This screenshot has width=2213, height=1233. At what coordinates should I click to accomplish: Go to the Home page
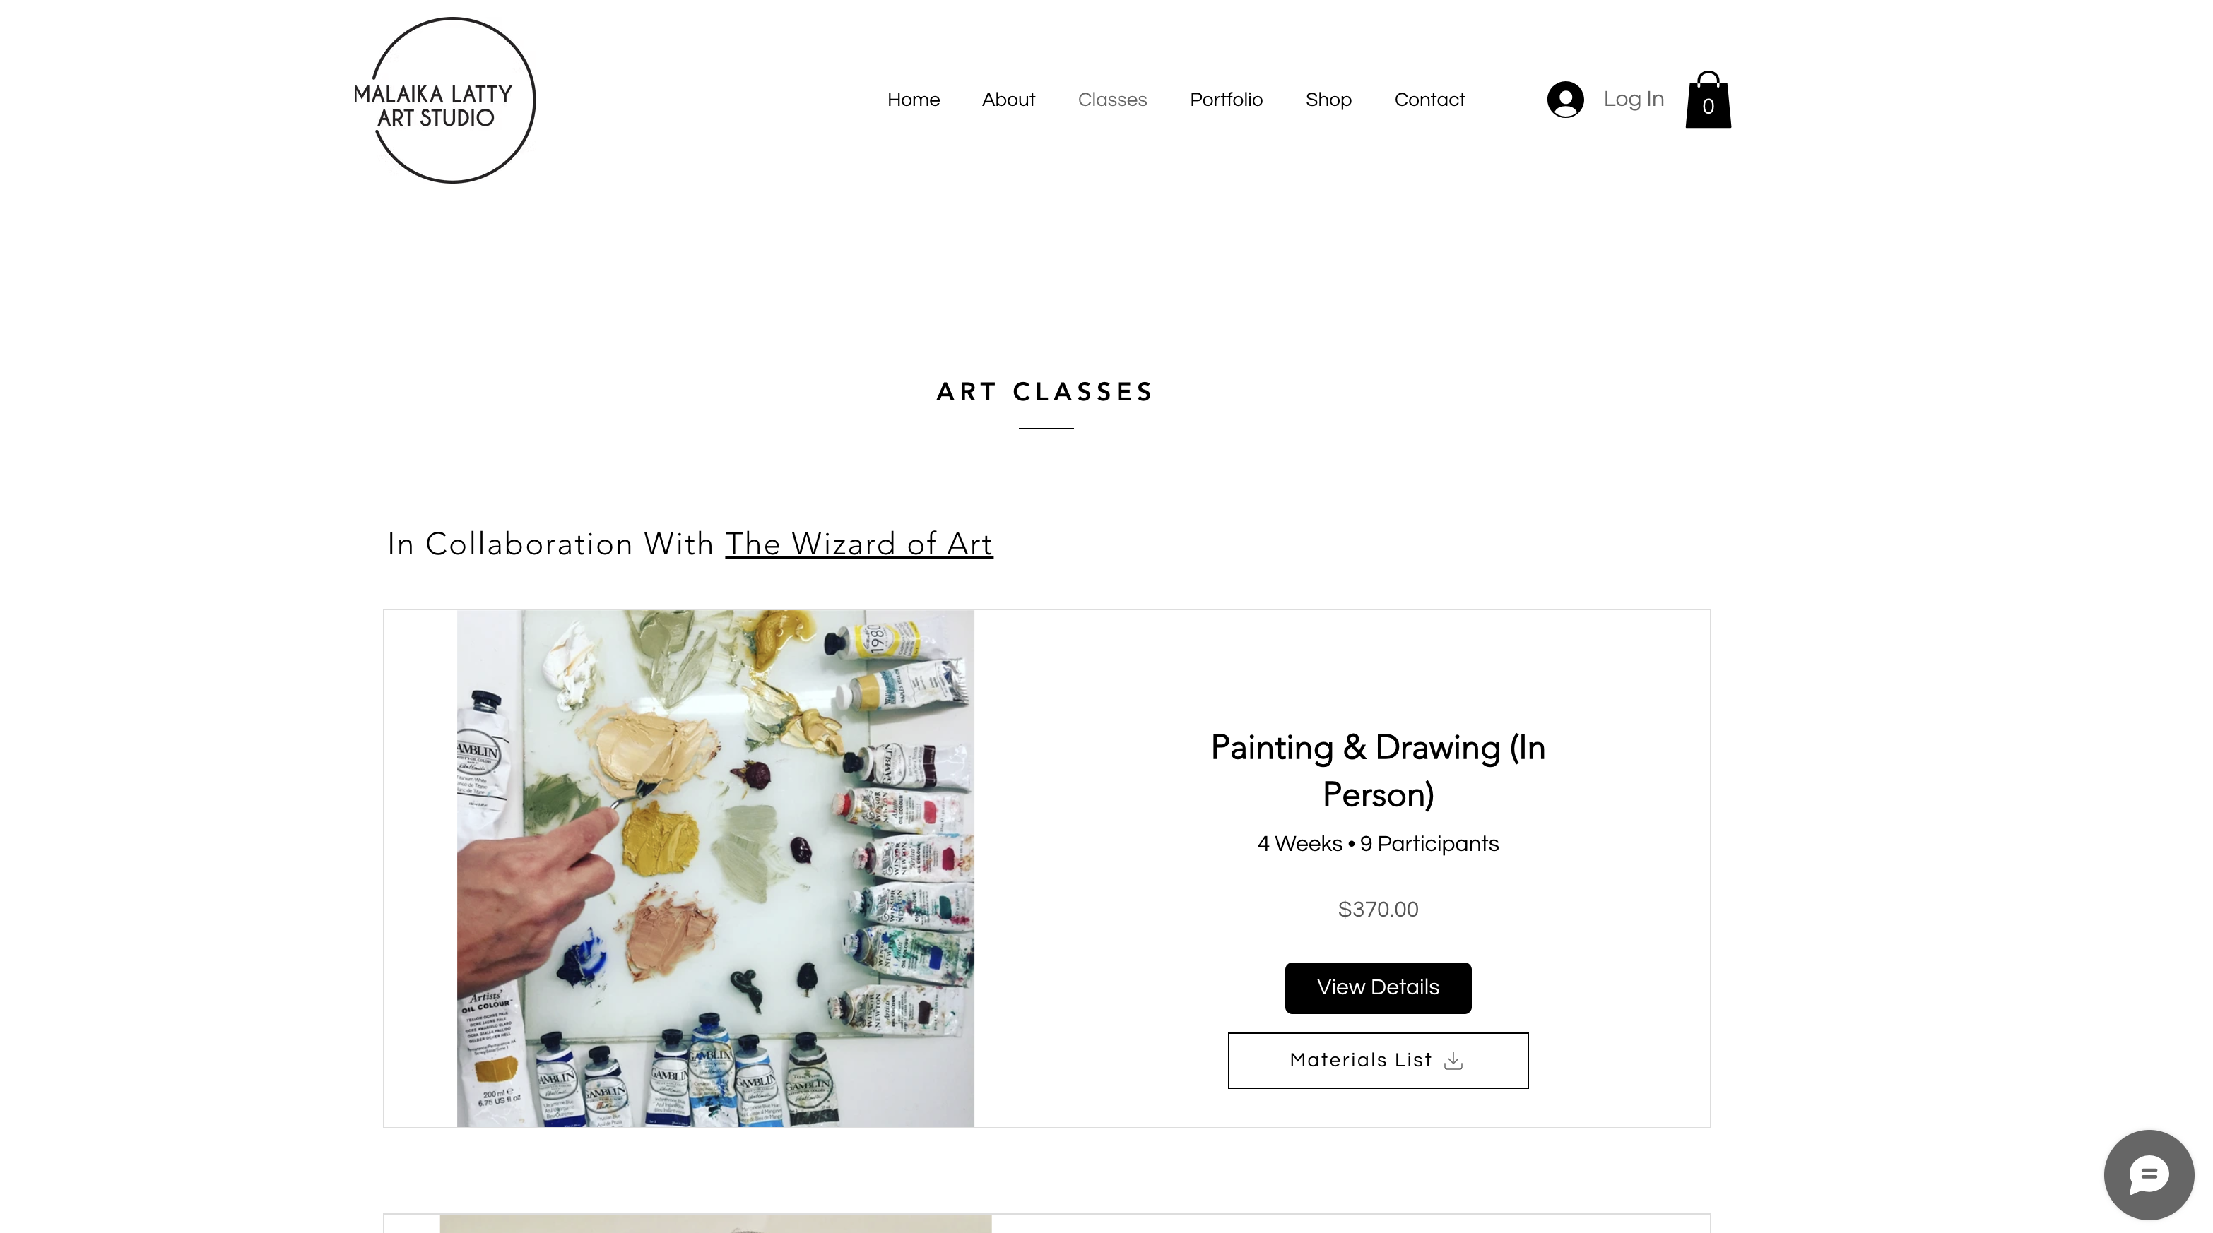click(x=913, y=100)
